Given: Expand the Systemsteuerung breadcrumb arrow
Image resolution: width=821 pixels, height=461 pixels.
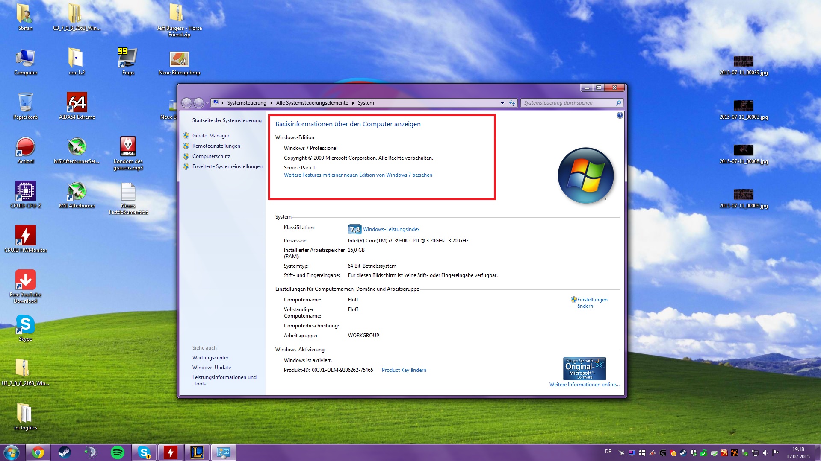Looking at the screenshot, I should (x=271, y=103).
